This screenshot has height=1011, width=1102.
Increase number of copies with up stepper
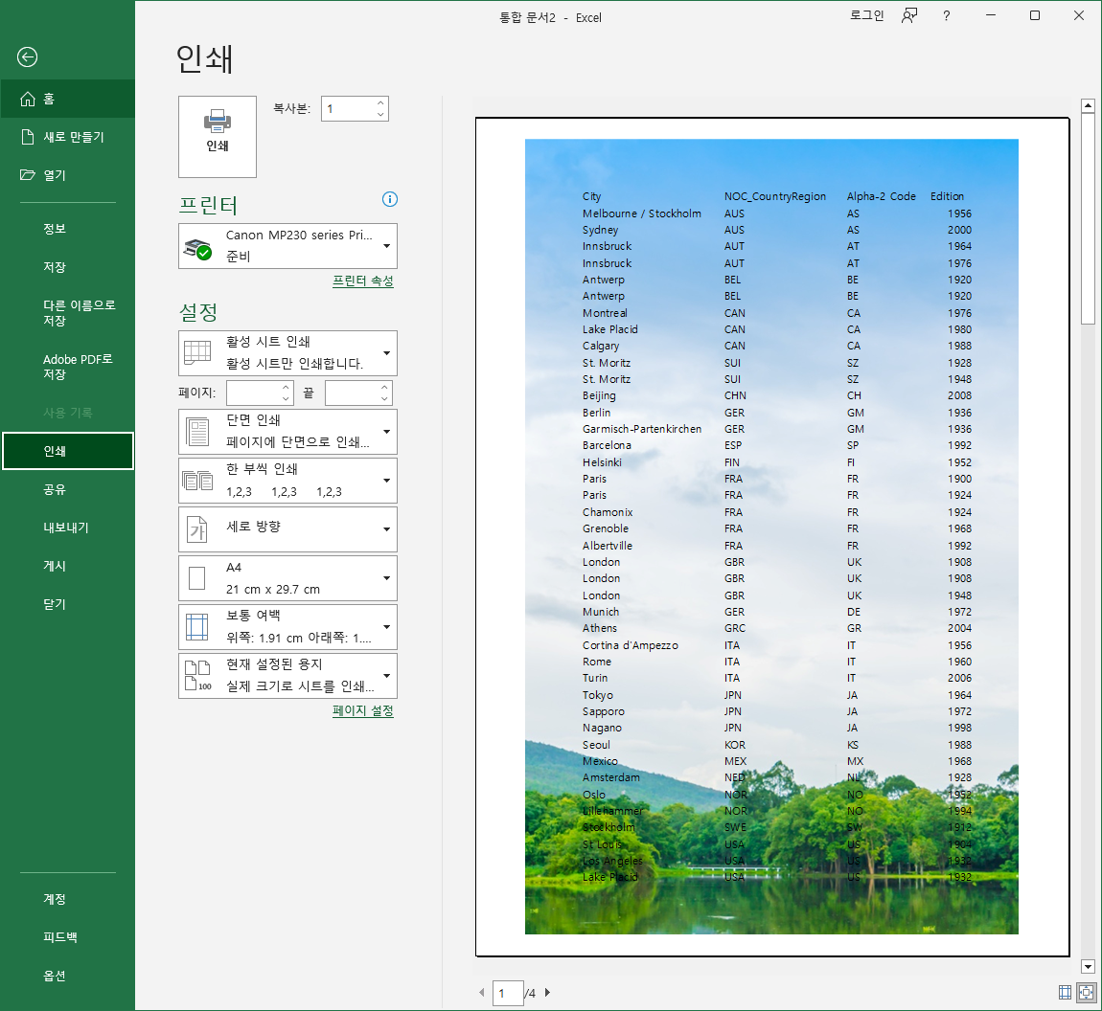click(x=380, y=103)
